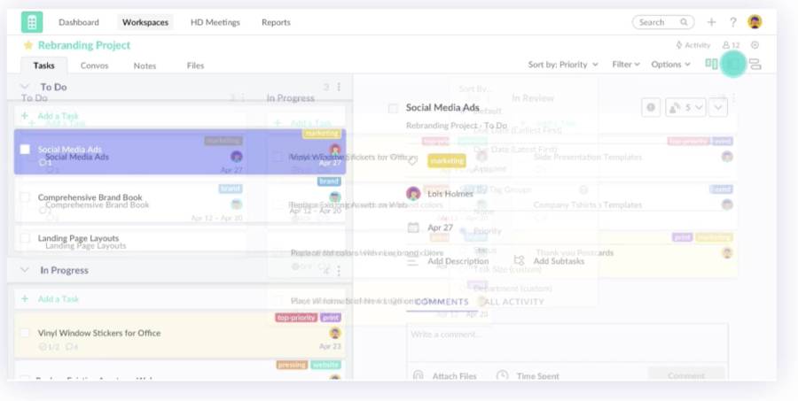Switch to board column view icon
The width and height of the screenshot is (798, 401).
711,64
